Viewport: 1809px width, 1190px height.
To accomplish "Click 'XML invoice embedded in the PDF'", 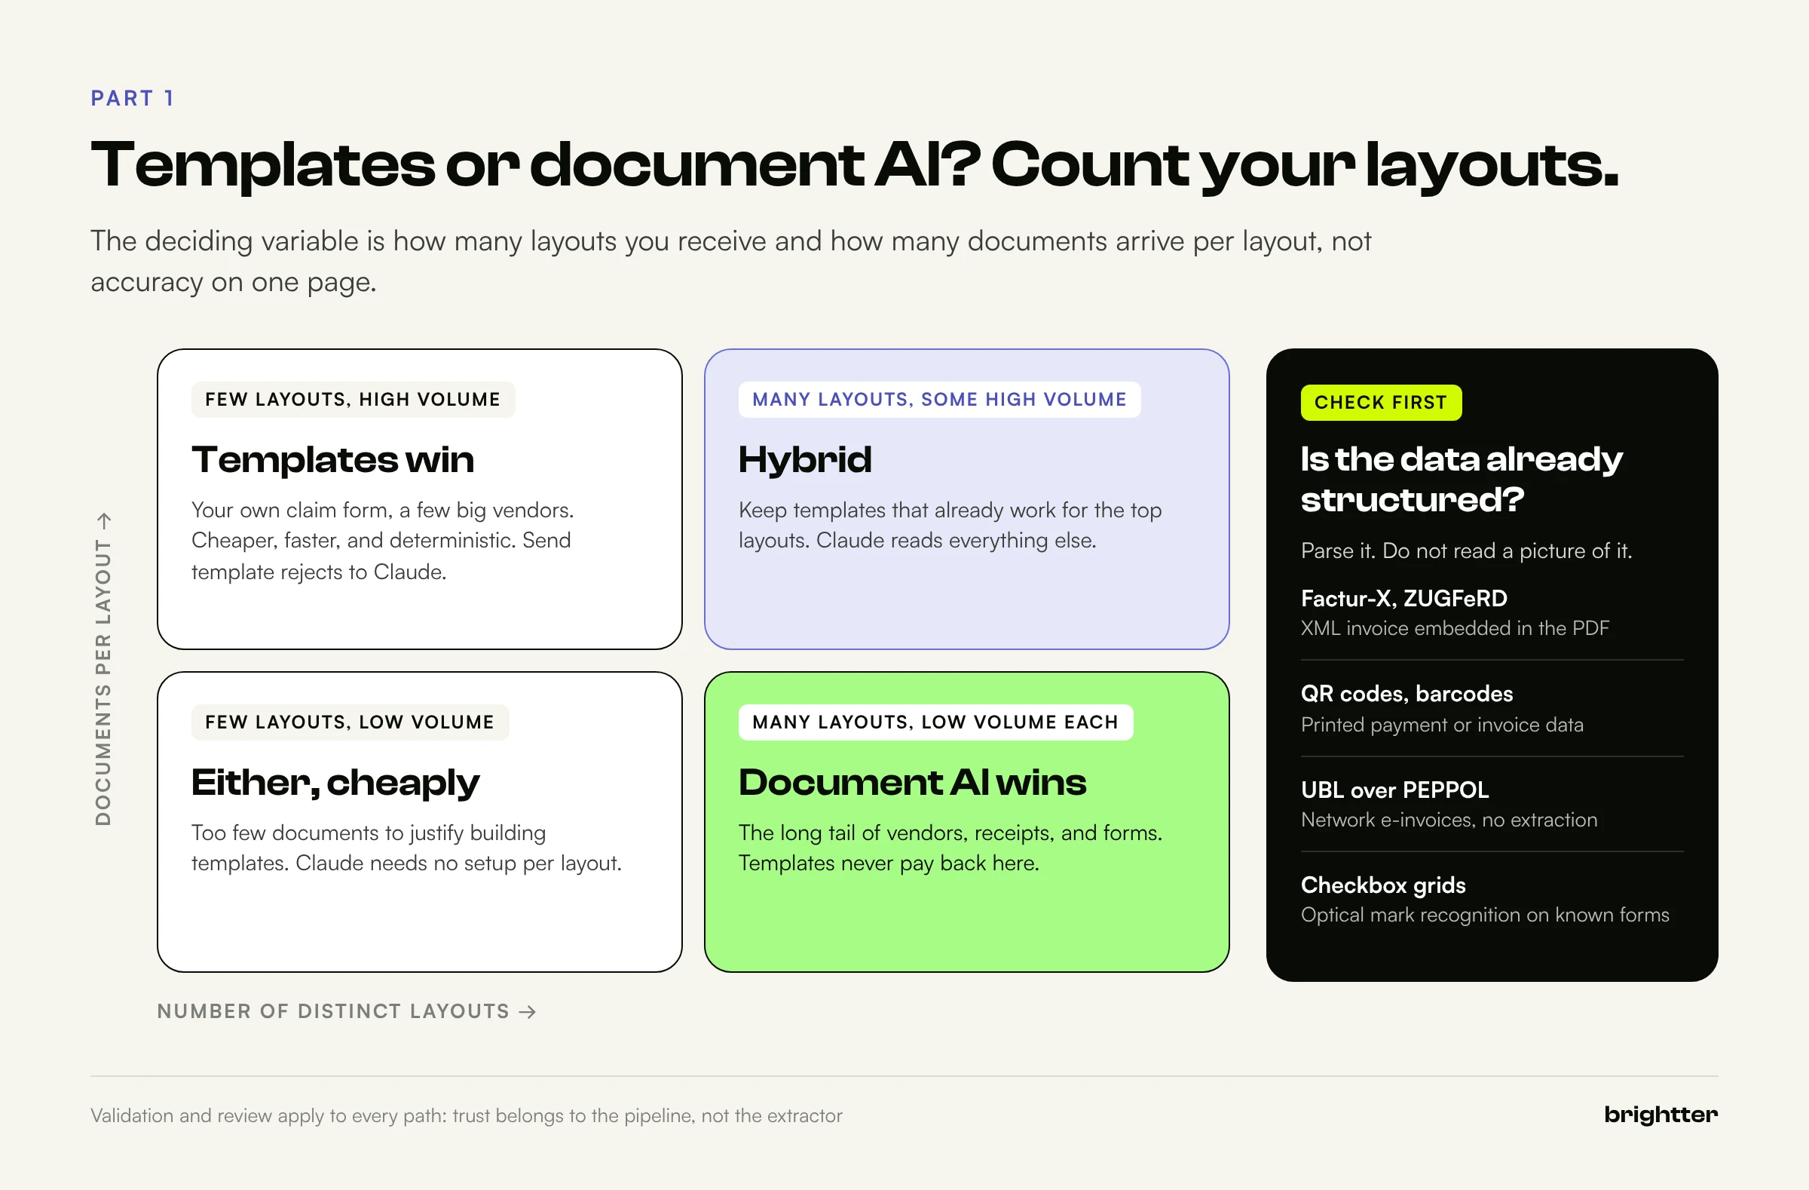I will point(1454,628).
